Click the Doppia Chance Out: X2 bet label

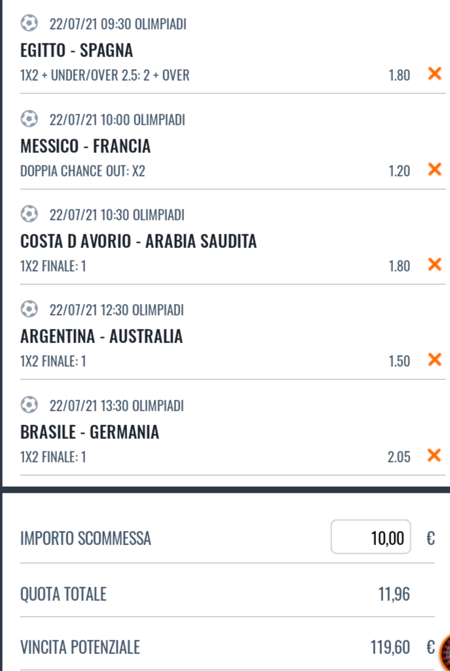83,171
